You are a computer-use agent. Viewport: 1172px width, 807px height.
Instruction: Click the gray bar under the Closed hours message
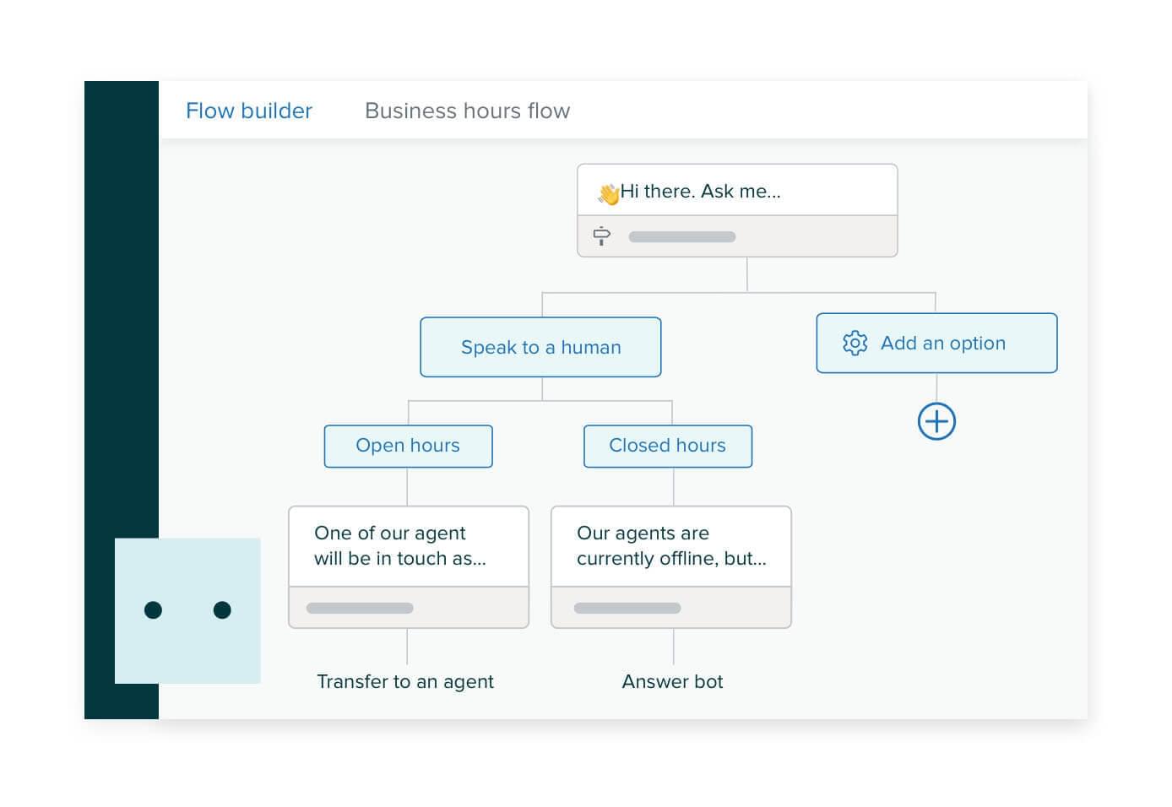click(x=626, y=608)
